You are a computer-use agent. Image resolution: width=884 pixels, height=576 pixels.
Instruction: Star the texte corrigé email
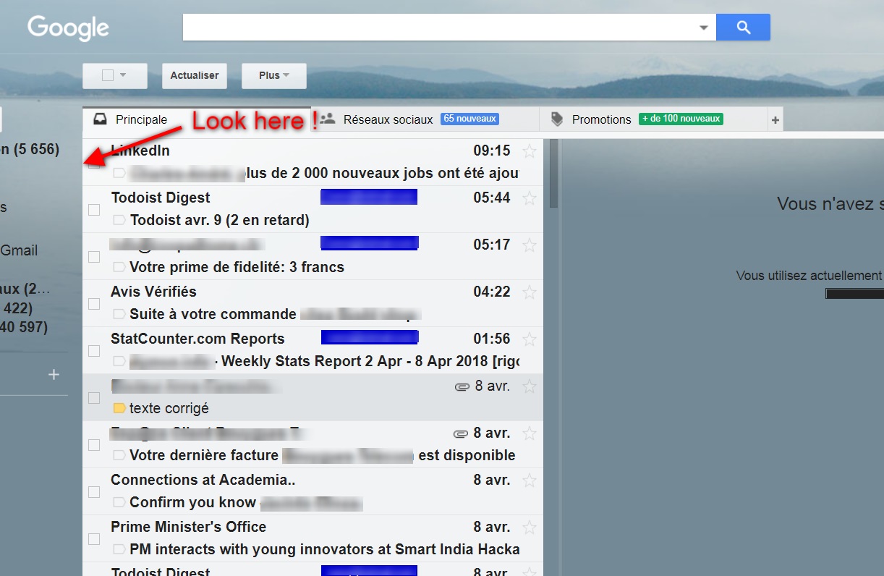(x=530, y=386)
